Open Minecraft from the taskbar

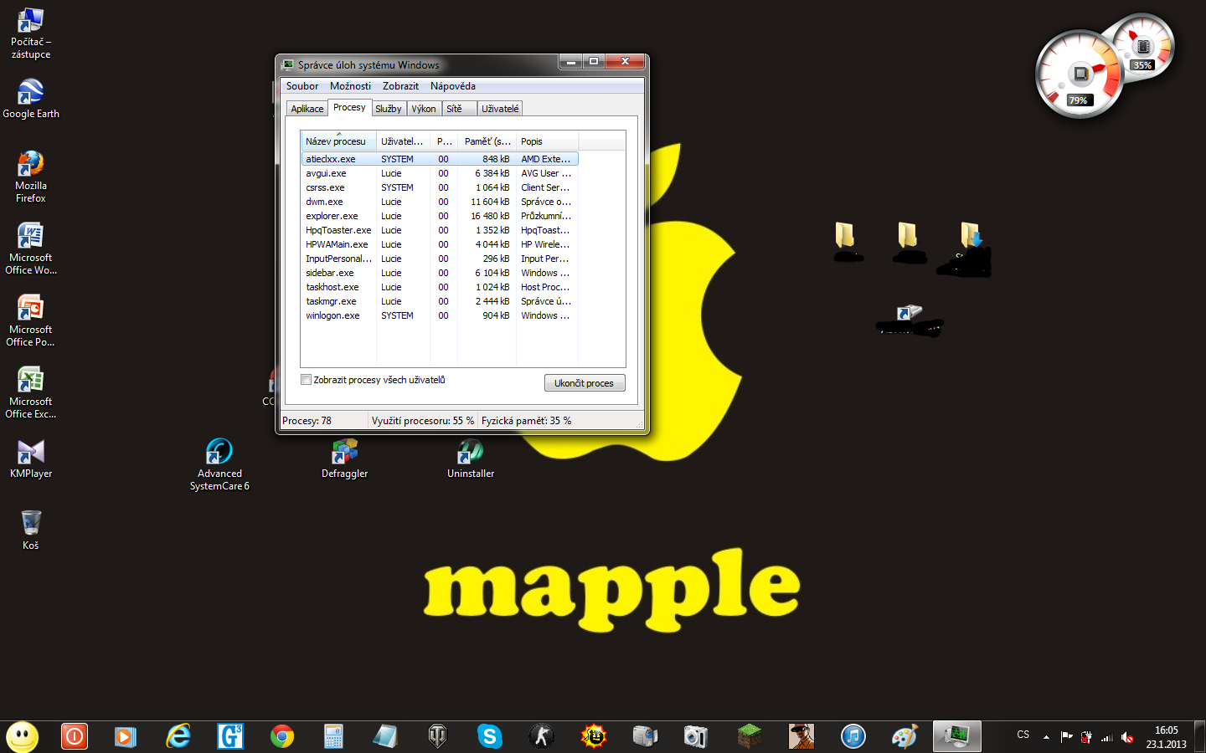750,736
